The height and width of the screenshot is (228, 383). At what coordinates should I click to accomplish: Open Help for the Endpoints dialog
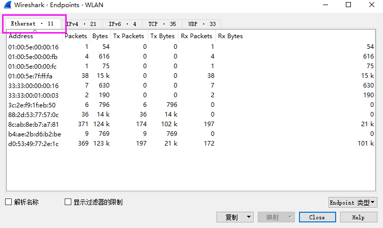(359, 217)
